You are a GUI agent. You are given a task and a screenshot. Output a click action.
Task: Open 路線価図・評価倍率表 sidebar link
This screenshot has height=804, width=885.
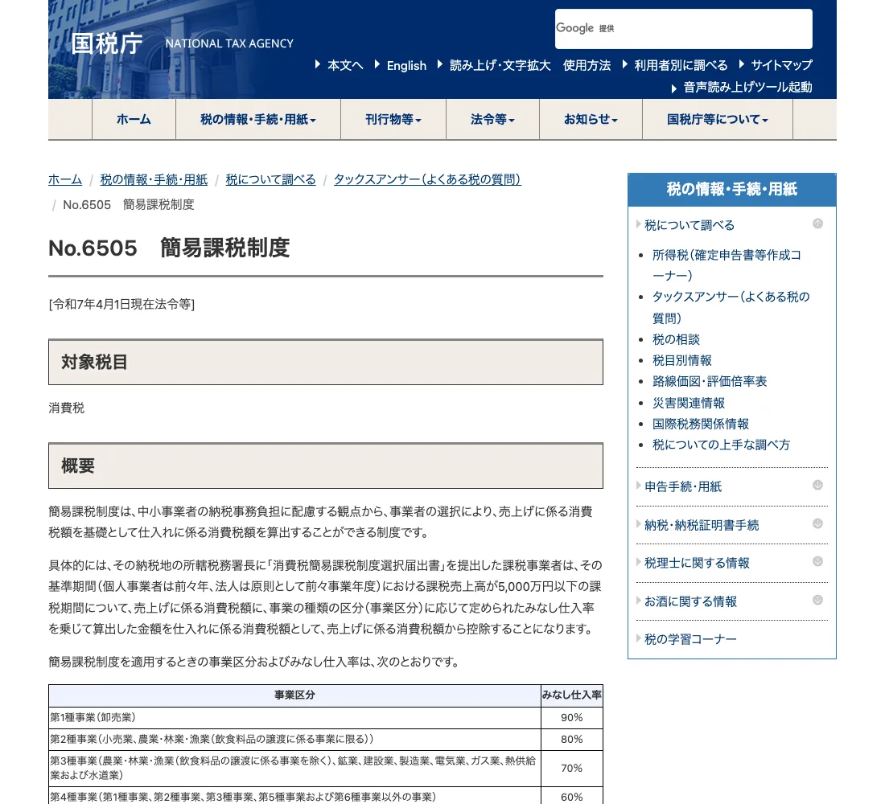pyautogui.click(x=710, y=381)
